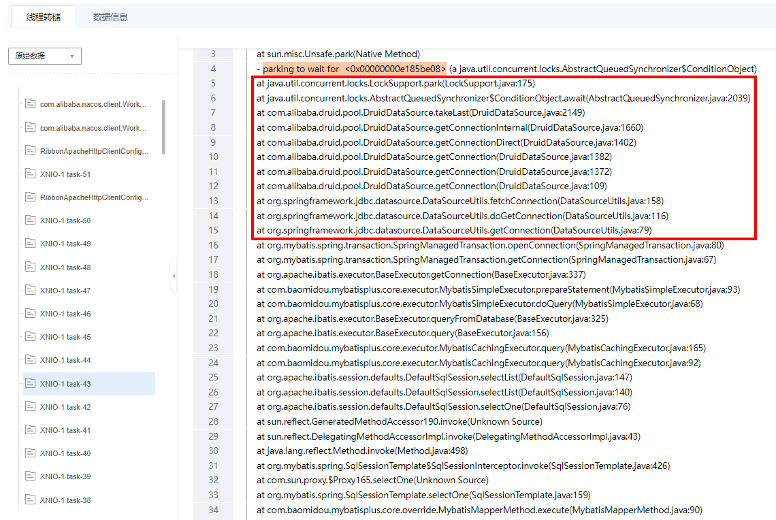
Task: Click line number 16 in the gutter
Action: [x=213, y=245]
